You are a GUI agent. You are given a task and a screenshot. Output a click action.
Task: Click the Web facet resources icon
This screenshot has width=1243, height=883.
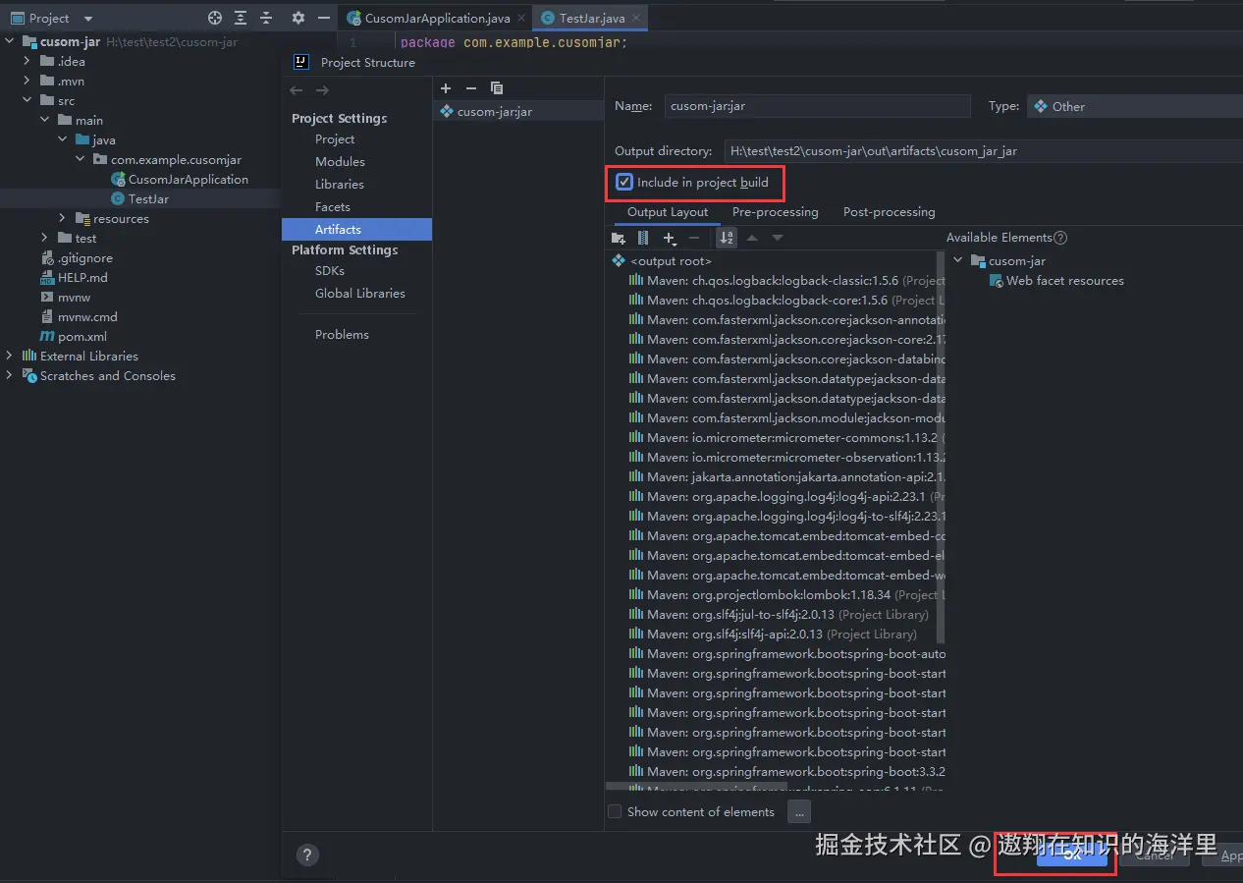(996, 281)
